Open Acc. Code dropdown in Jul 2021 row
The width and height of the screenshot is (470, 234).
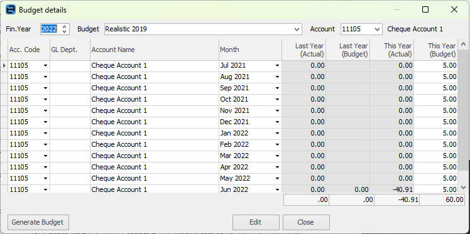45,65
